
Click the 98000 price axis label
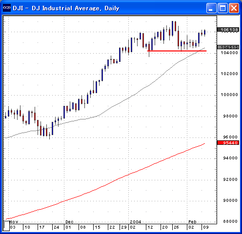(230, 116)
